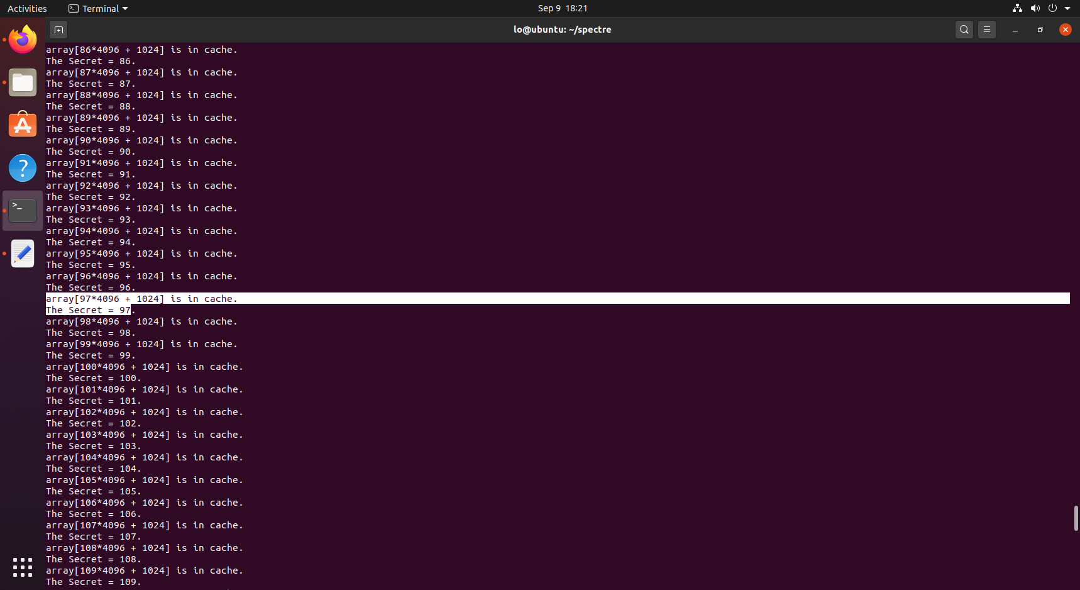Click the line 'The Secret = 99.'
The width and height of the screenshot is (1080, 590).
coord(91,355)
